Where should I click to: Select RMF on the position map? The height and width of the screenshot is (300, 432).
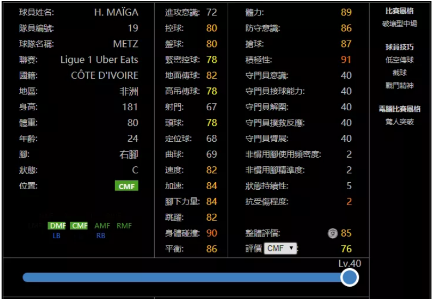(124, 226)
